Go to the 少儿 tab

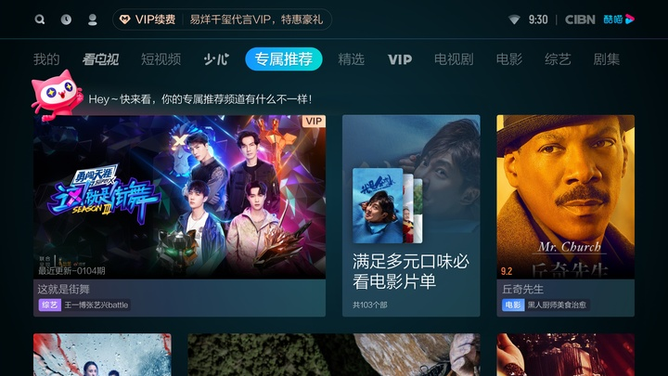(216, 59)
